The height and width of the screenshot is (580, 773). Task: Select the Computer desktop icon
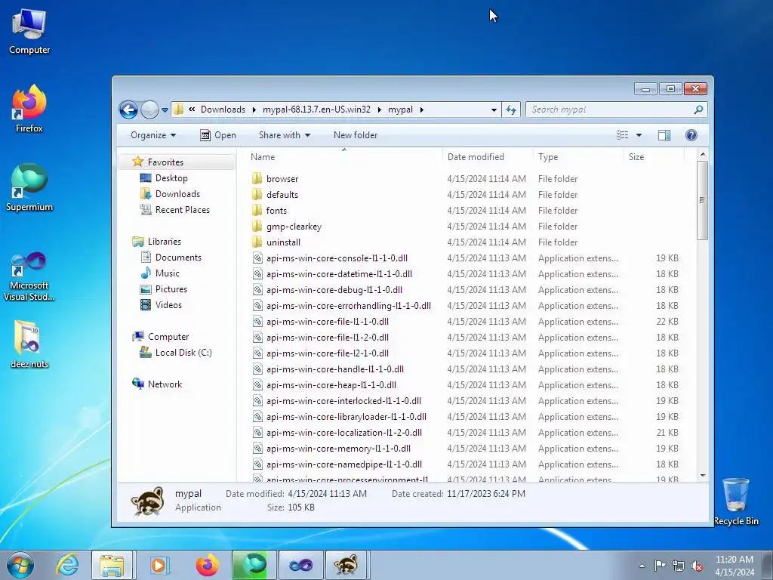click(29, 30)
